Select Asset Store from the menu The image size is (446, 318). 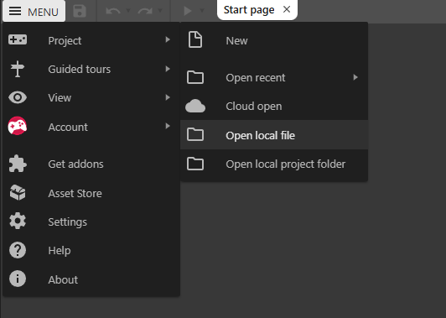tap(91, 193)
